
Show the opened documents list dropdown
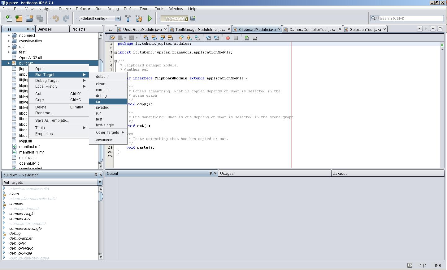pyautogui.click(x=433, y=28)
